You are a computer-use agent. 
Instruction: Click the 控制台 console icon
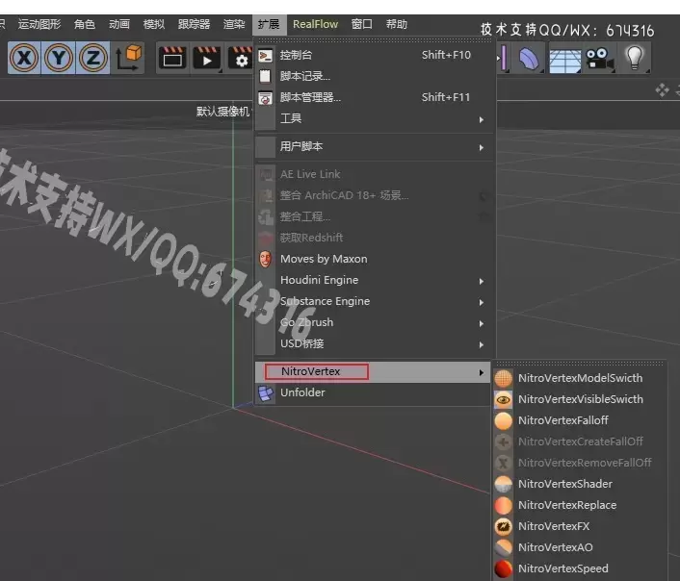coord(266,56)
